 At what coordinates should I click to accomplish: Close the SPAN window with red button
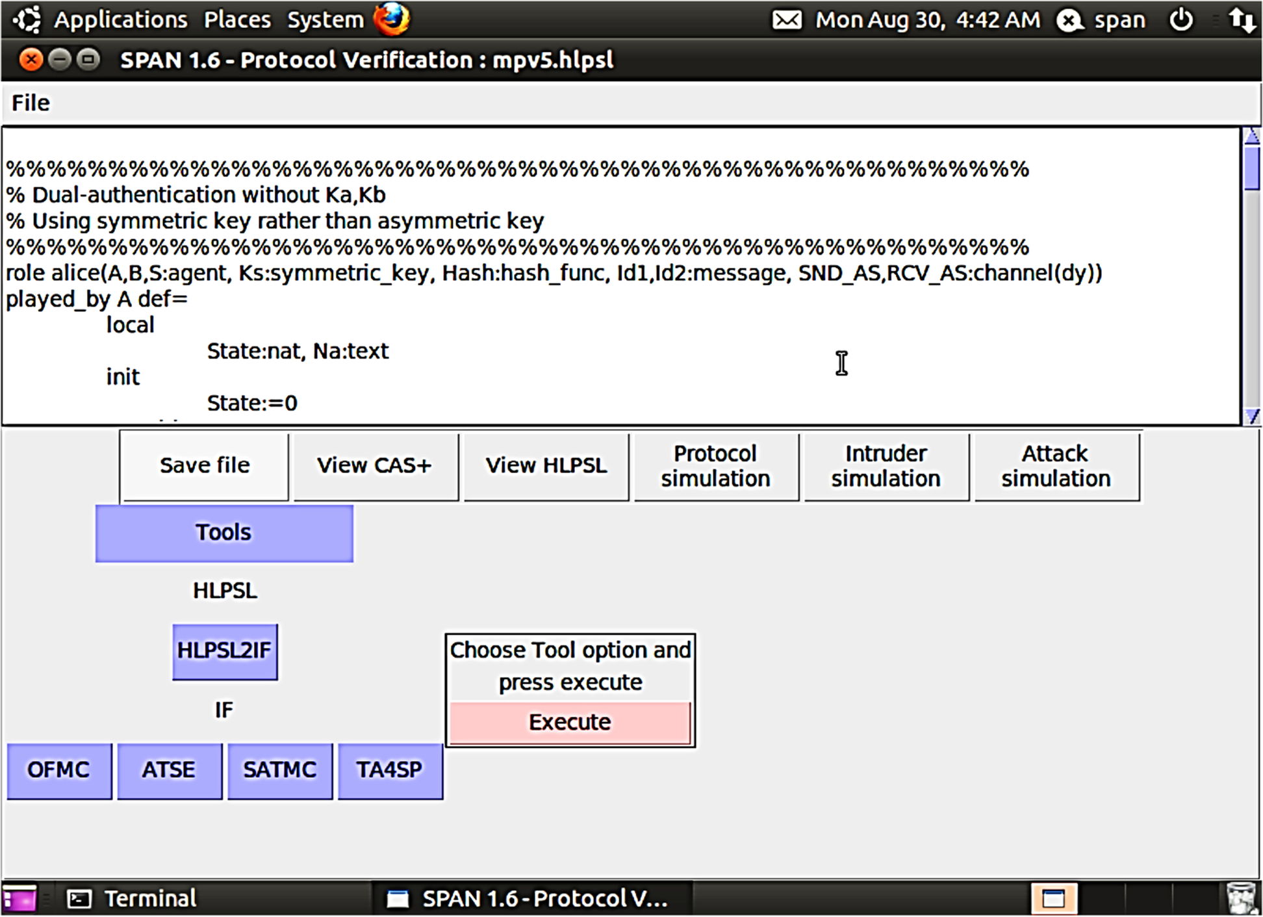[31, 60]
